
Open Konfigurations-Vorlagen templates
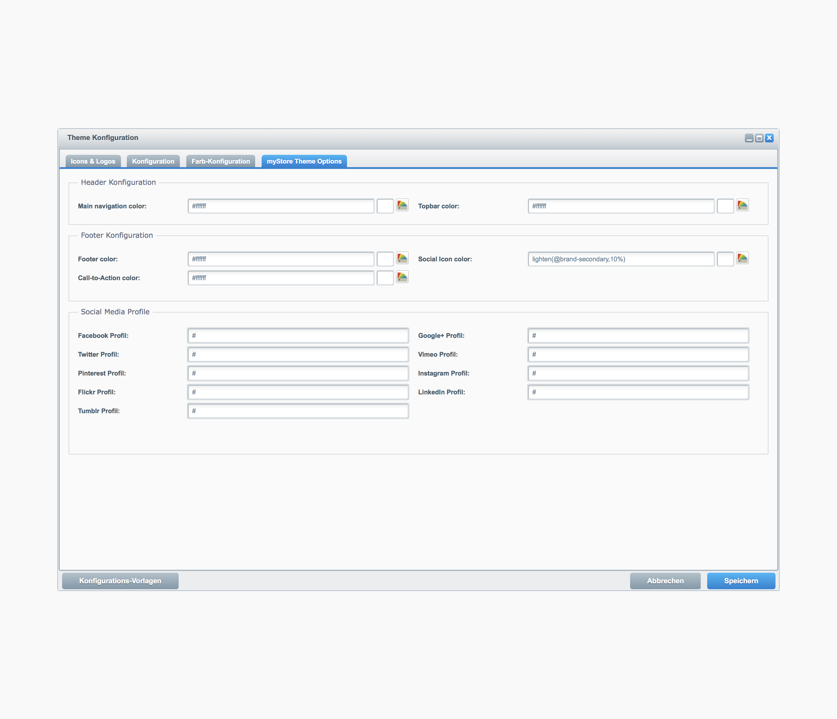pos(120,581)
